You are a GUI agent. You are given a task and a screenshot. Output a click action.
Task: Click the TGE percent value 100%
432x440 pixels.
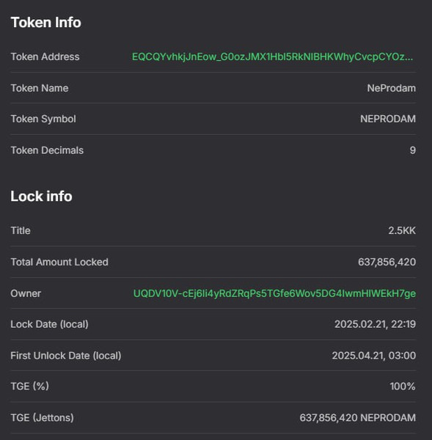(403, 386)
